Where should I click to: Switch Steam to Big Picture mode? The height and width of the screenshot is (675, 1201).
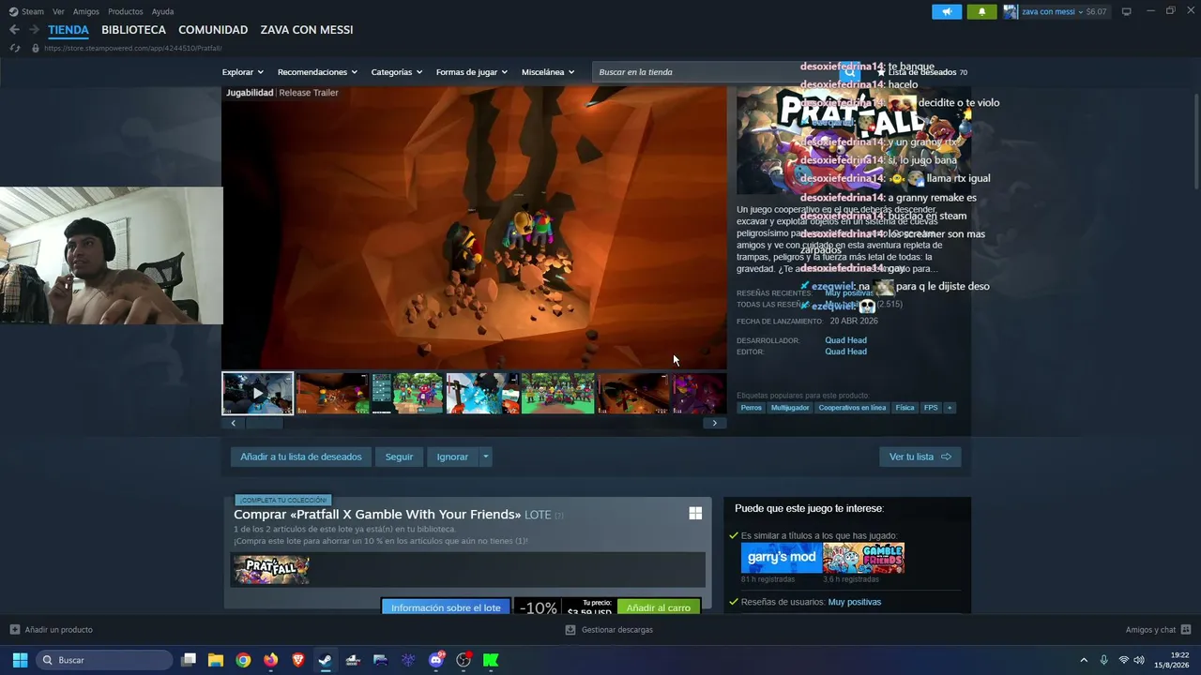1126,11
